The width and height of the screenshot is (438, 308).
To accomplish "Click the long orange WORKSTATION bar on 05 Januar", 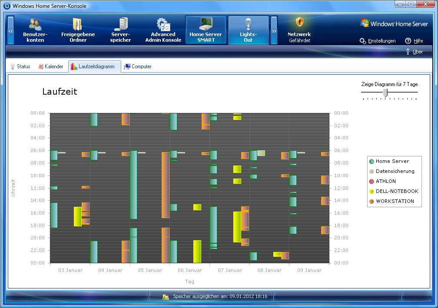I will click(166, 185).
